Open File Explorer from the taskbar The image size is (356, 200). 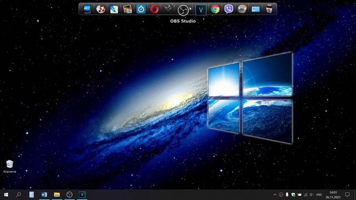57,194
